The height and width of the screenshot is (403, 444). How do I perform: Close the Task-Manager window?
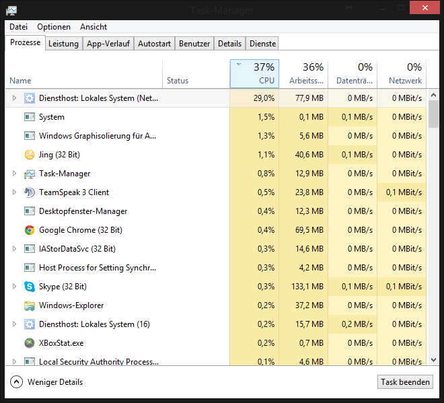(424, 7)
